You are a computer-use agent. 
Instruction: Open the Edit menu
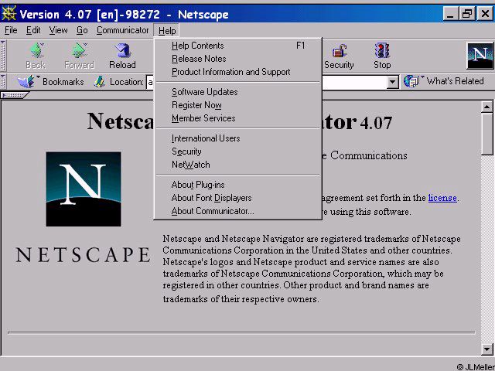click(x=33, y=30)
